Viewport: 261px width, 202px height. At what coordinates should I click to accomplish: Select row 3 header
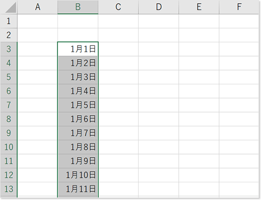9,49
